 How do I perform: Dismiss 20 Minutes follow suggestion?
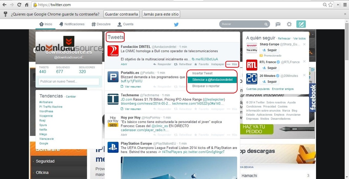click(304, 75)
